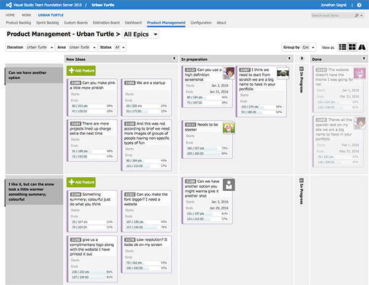Click the Urban Turtle project title link
This screenshot has height=285, width=369.
coord(103,5)
